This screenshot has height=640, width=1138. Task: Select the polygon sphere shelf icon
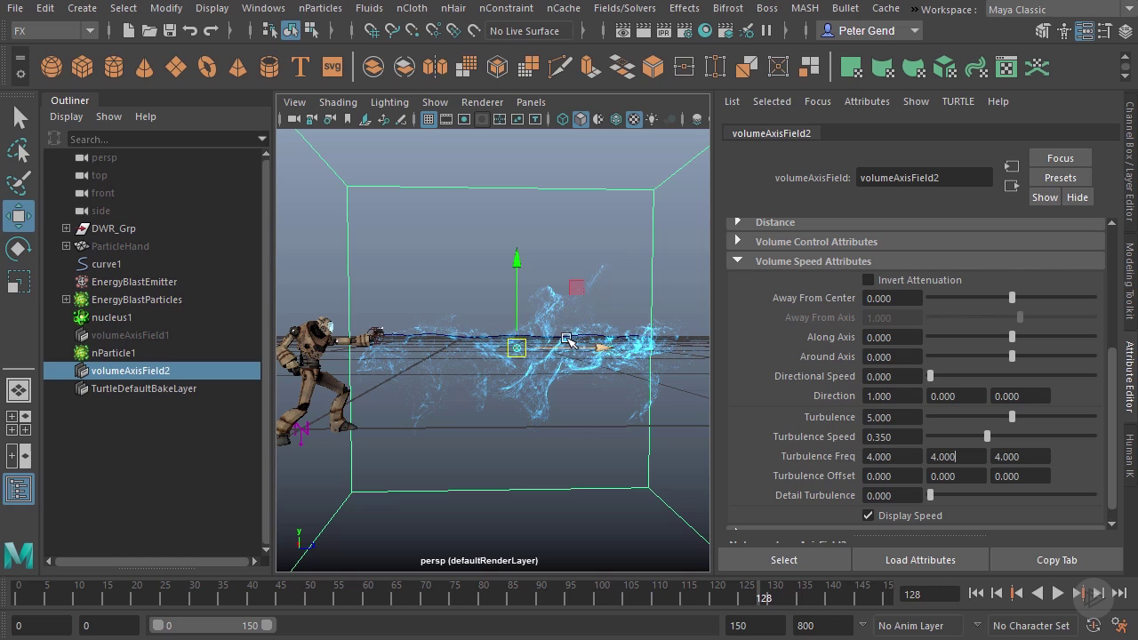click(52, 68)
